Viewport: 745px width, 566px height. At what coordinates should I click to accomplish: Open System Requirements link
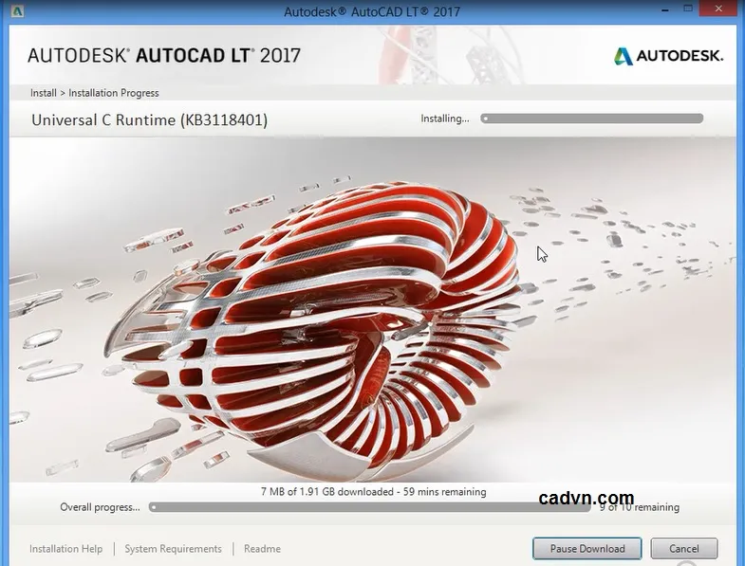point(173,548)
